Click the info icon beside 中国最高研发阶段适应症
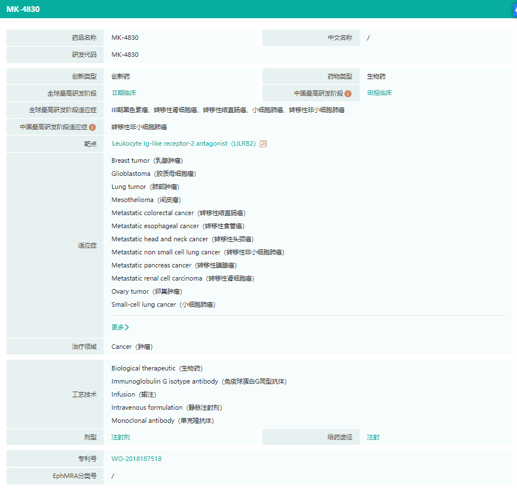The image size is (517, 490). [x=92, y=127]
